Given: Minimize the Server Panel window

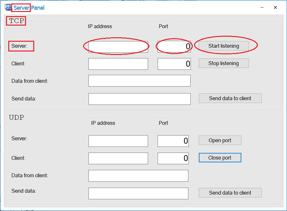Looking at the screenshot, I should point(261,7).
